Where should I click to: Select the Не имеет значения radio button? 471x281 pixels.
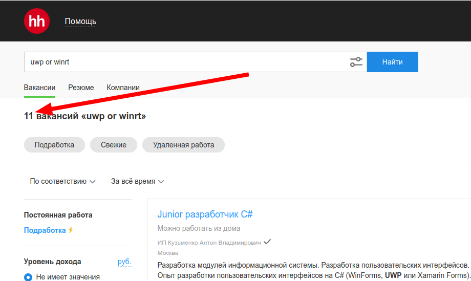pyautogui.click(x=28, y=277)
